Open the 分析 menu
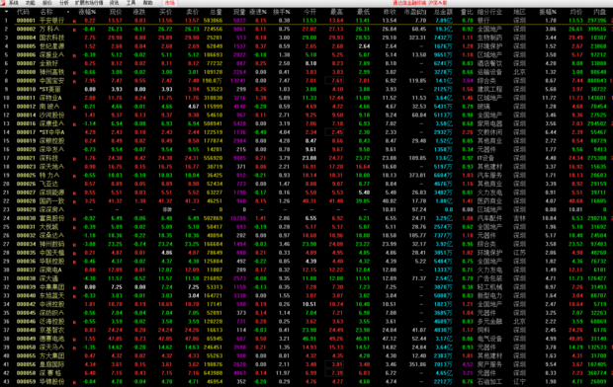613x387 pixels. point(63,3)
